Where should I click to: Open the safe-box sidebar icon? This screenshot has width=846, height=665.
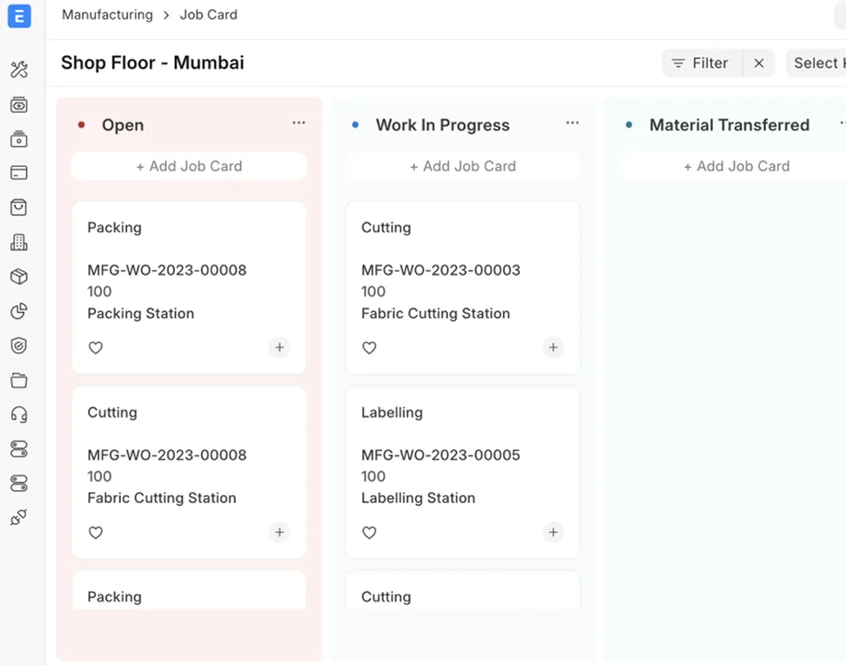[x=19, y=139]
